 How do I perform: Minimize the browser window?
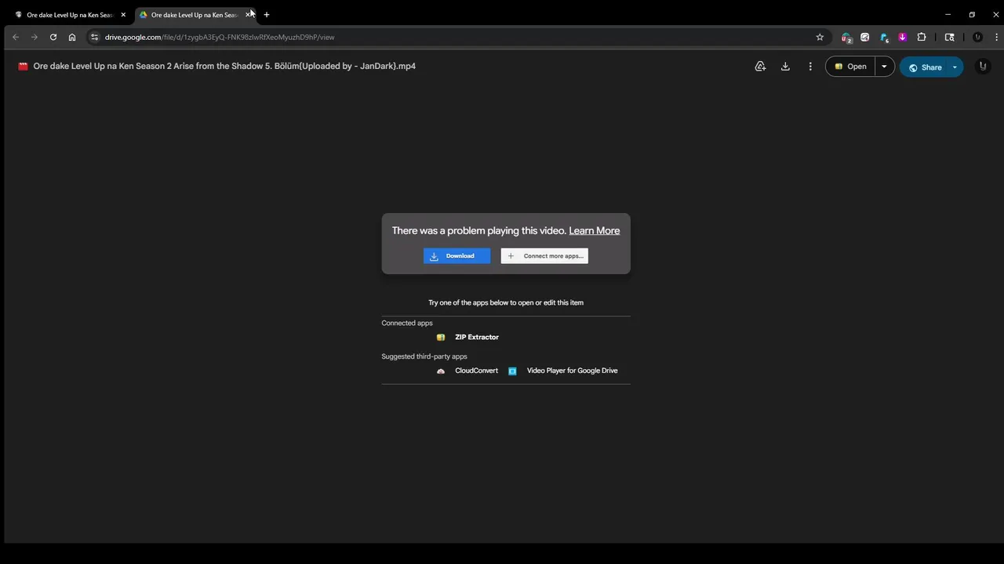(948, 14)
